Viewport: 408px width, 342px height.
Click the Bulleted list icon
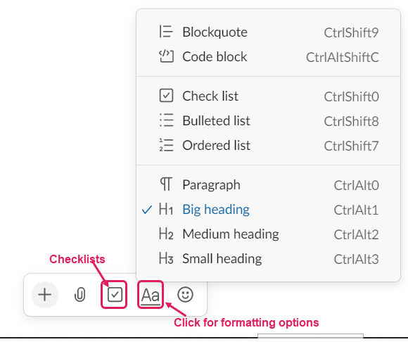click(x=166, y=120)
